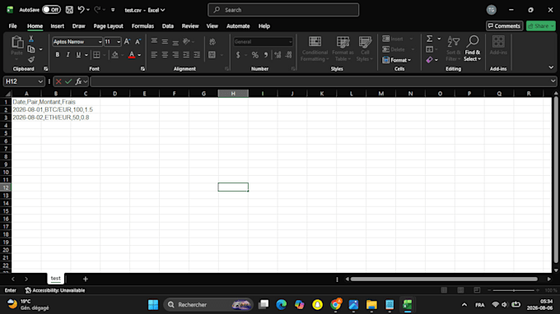560x314 pixels.
Task: Click the Format Painter brush icon
Action: pyautogui.click(x=31, y=59)
